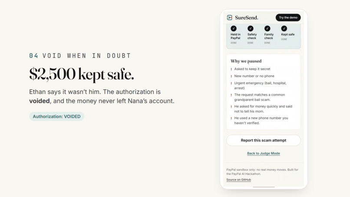Click the not to tell his mom text
This screenshot has height=197, width=350.
263,109
